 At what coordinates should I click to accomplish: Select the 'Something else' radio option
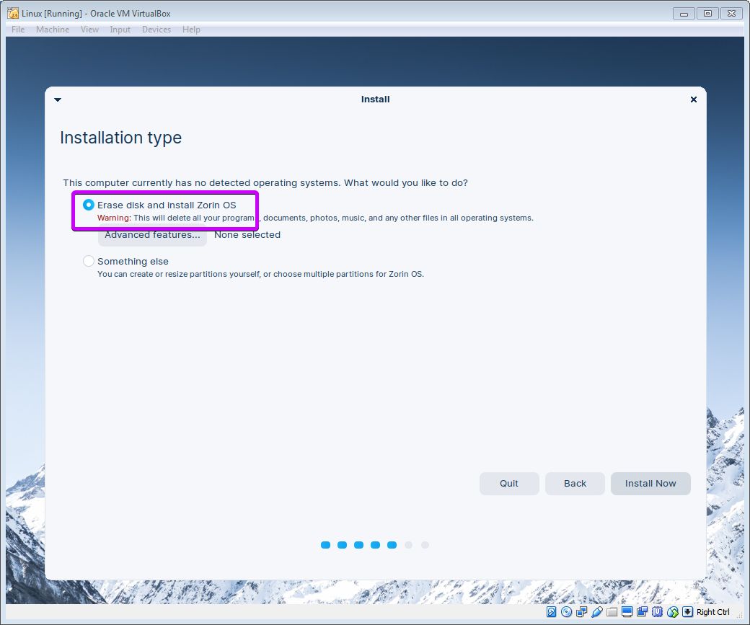[x=89, y=261]
